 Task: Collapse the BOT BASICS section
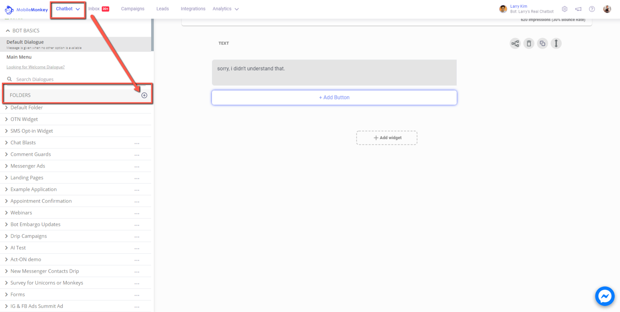pos(8,31)
